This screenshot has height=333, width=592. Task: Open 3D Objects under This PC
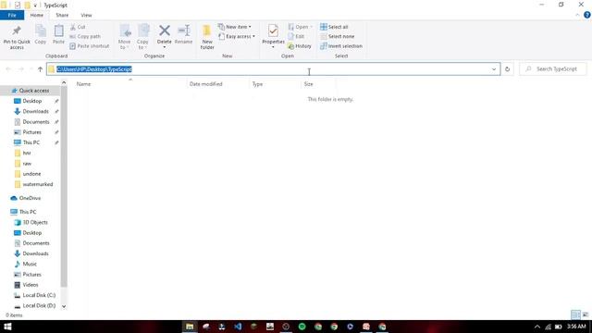35,222
